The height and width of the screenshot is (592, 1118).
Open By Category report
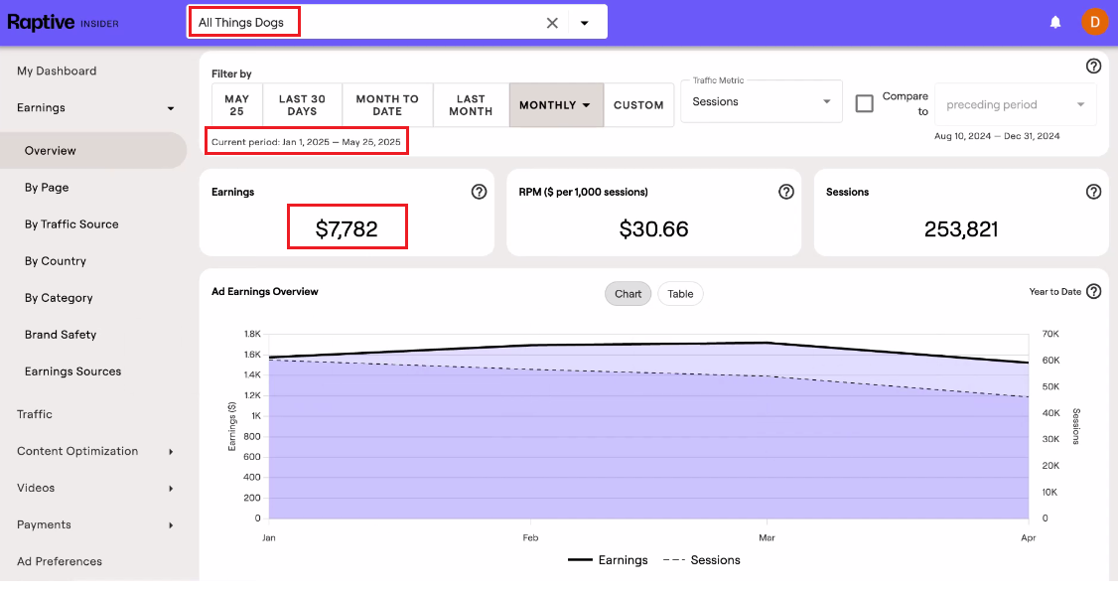[59, 298]
